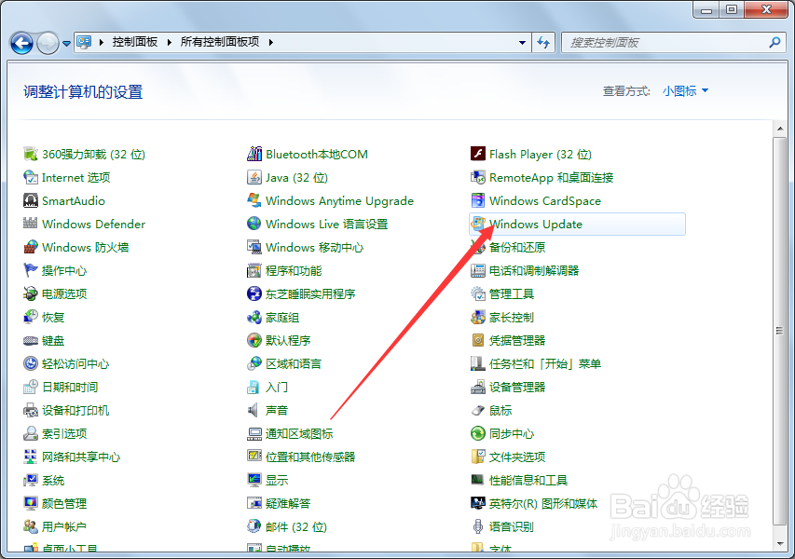Open recent pages dropdown next to Forward
Viewport: 795px width, 559px height.
click(x=66, y=44)
